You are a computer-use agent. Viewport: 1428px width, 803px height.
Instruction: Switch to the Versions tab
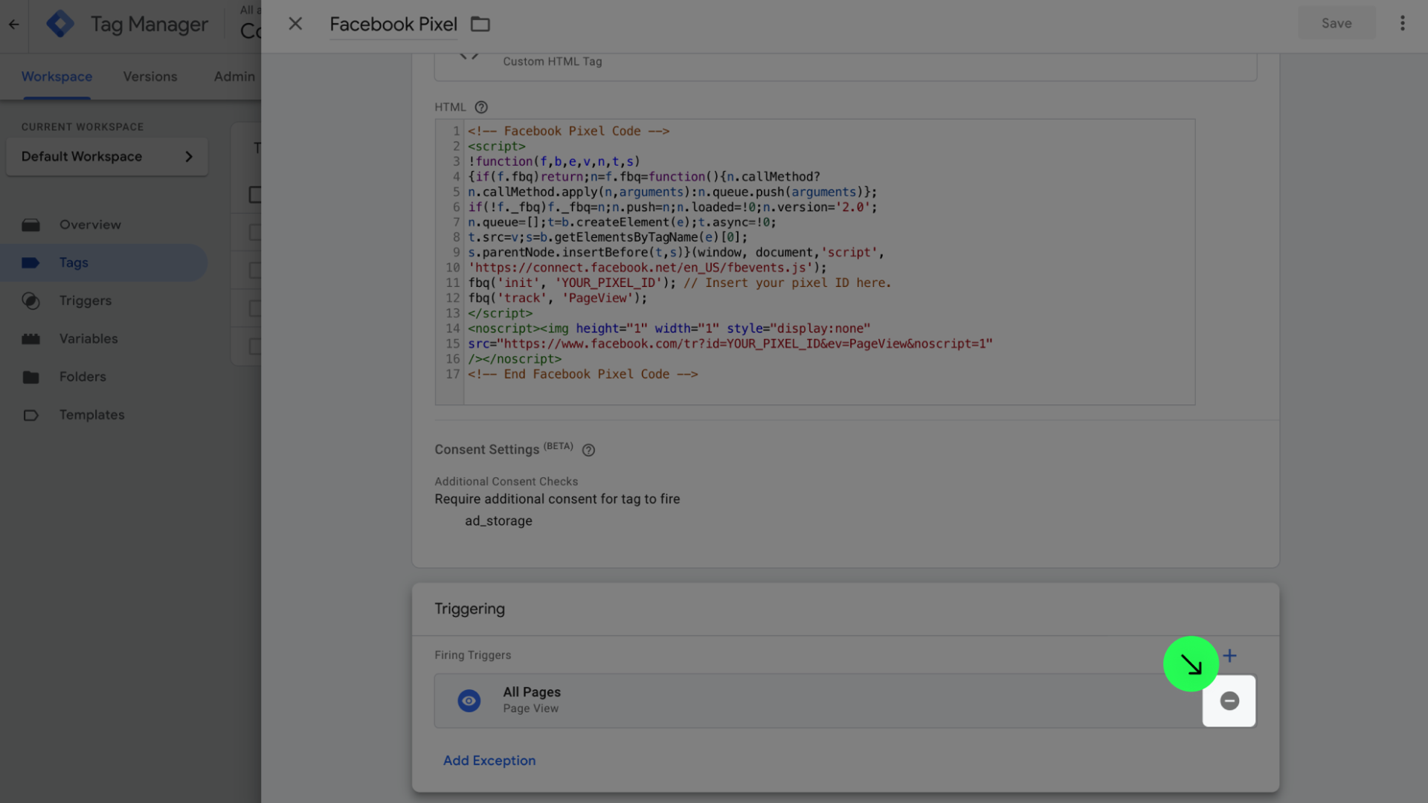[x=150, y=77]
